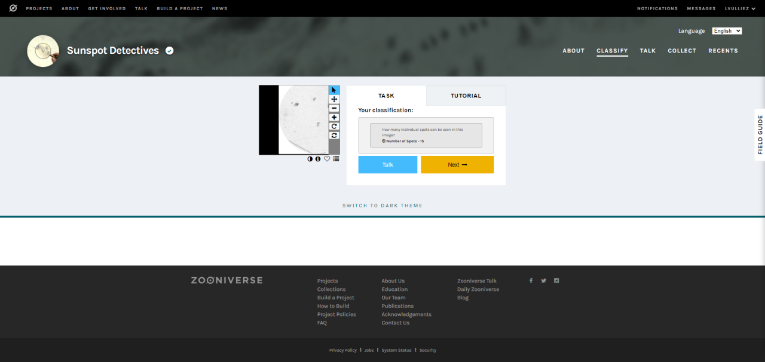Open footer About Us link

(393, 281)
